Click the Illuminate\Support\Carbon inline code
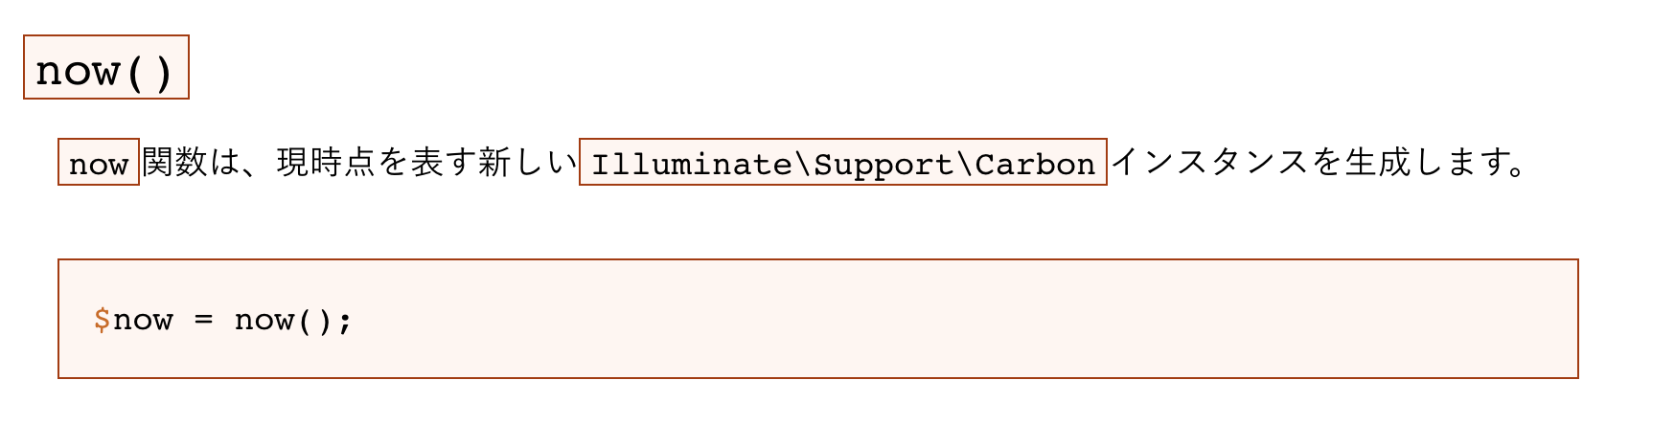 point(843,163)
